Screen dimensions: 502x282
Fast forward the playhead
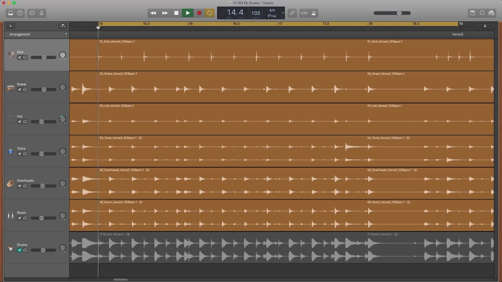point(165,13)
